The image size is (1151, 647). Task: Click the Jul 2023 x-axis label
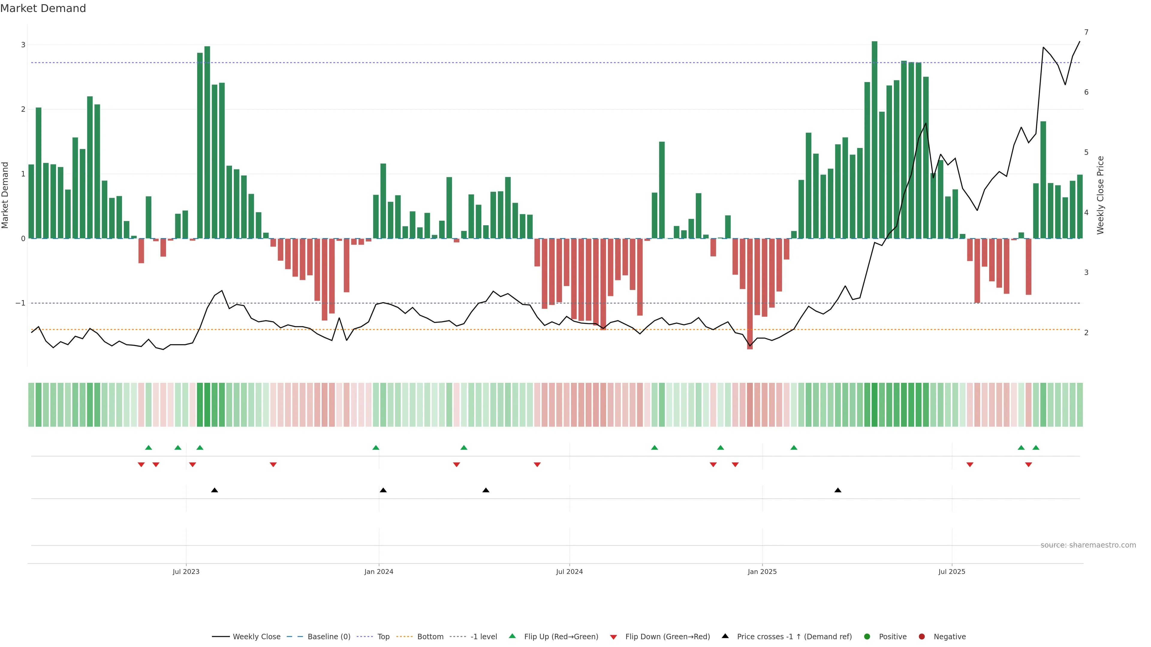coord(186,572)
